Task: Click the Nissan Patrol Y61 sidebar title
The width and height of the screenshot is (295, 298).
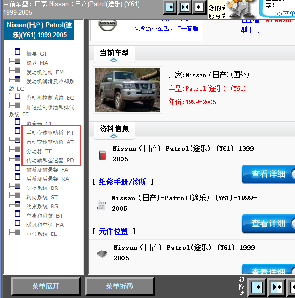Action: [x=39, y=30]
